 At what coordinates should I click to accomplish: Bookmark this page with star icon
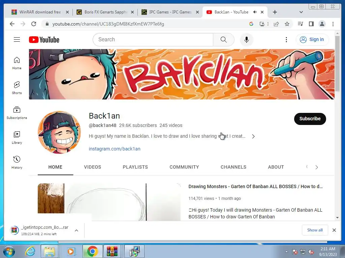tap(287, 24)
